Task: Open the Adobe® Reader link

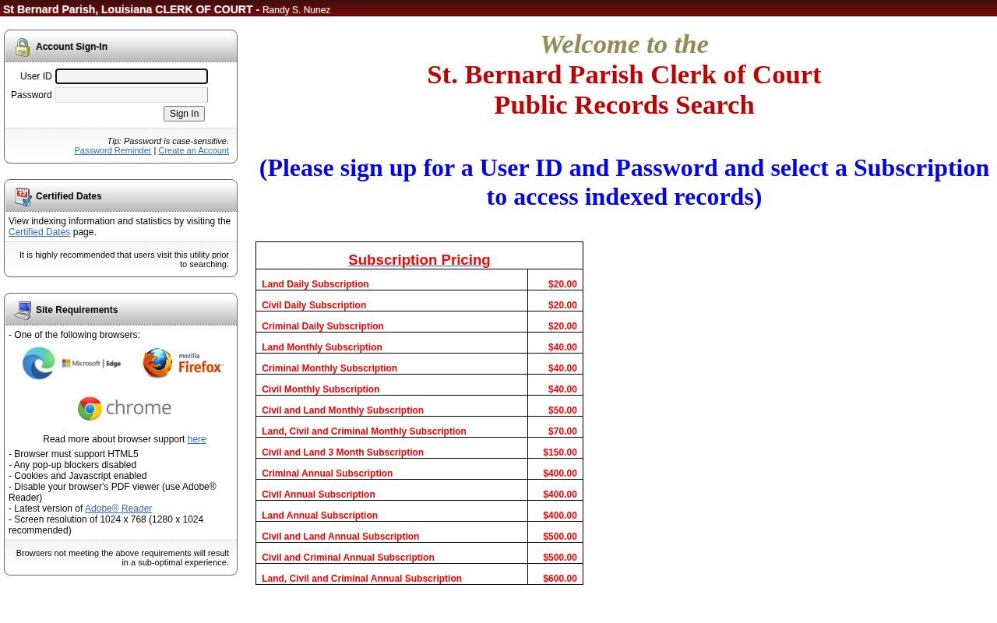Action: pos(118,509)
